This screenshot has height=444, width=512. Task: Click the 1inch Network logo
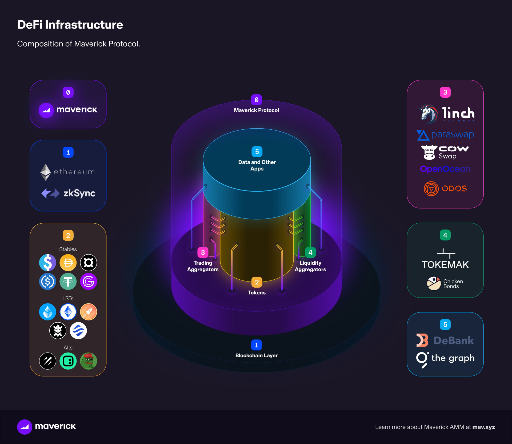point(446,114)
